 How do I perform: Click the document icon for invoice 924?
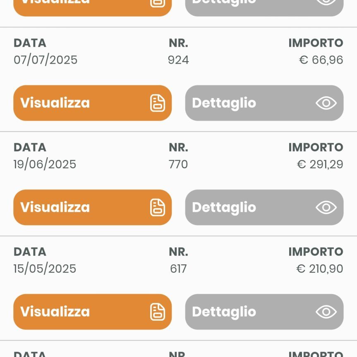158,103
